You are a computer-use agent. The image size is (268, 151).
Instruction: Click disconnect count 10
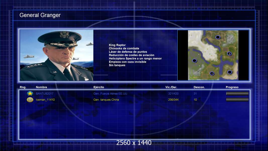[195, 100]
